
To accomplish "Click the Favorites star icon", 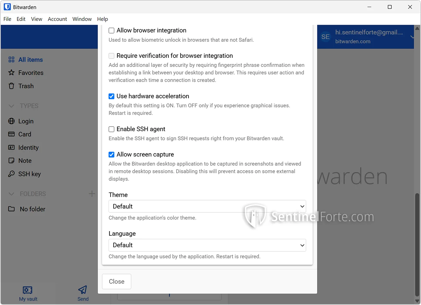I will coord(12,73).
